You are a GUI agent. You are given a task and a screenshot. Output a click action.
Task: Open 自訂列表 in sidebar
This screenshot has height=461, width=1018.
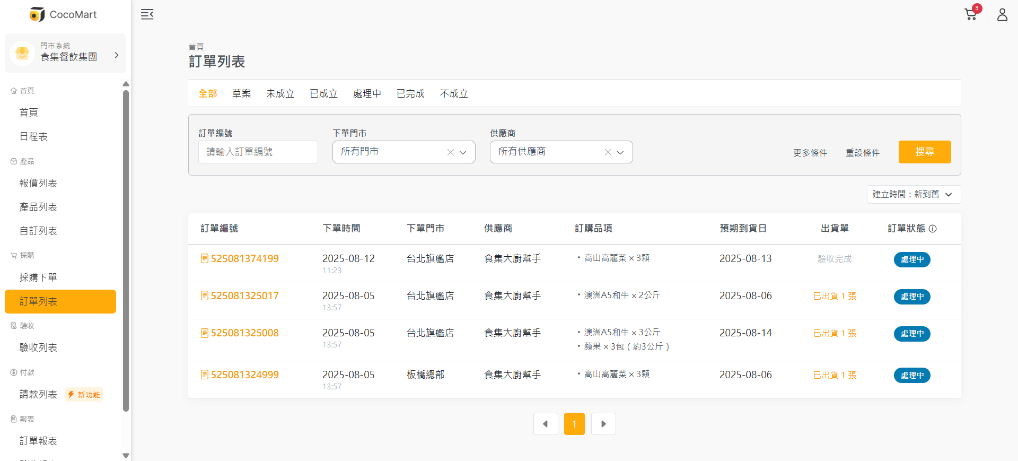[x=38, y=231]
